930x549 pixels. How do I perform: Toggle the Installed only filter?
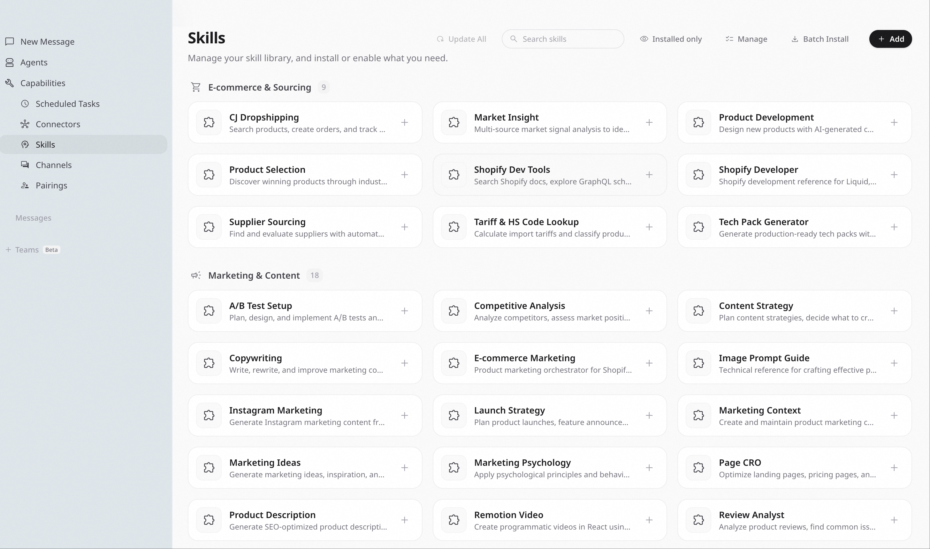pos(671,39)
